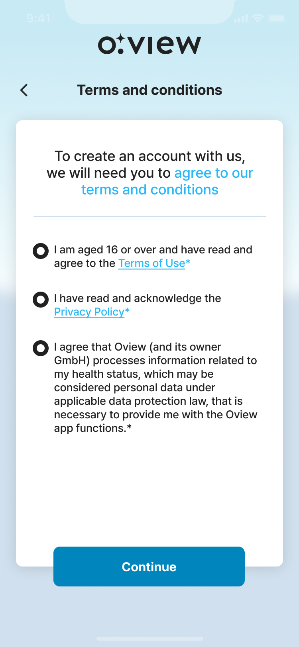Tap the Wi-Fi icon in status bar
Image resolution: width=299 pixels, height=647 pixels.
258,18
